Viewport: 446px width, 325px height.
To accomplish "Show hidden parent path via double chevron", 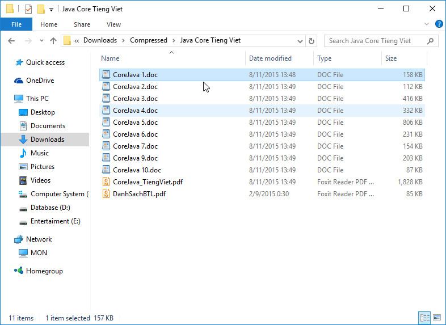I will coord(77,41).
